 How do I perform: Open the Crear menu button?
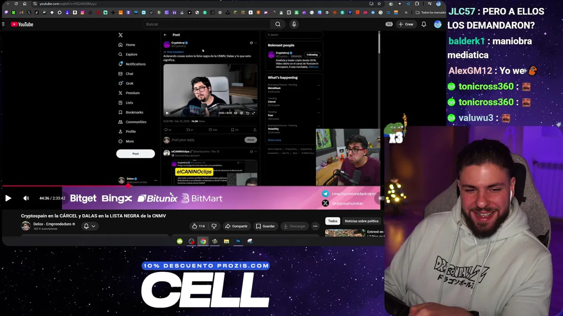point(406,24)
